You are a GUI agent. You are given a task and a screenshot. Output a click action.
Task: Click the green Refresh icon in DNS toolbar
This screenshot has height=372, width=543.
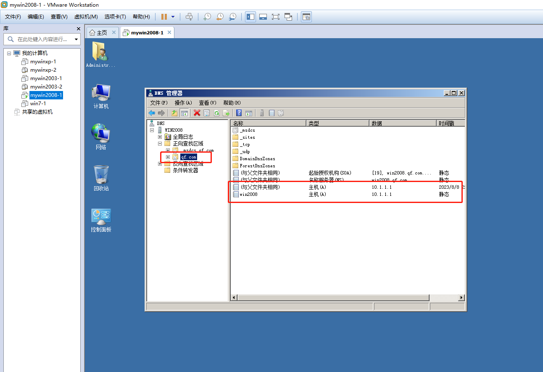tap(216, 113)
